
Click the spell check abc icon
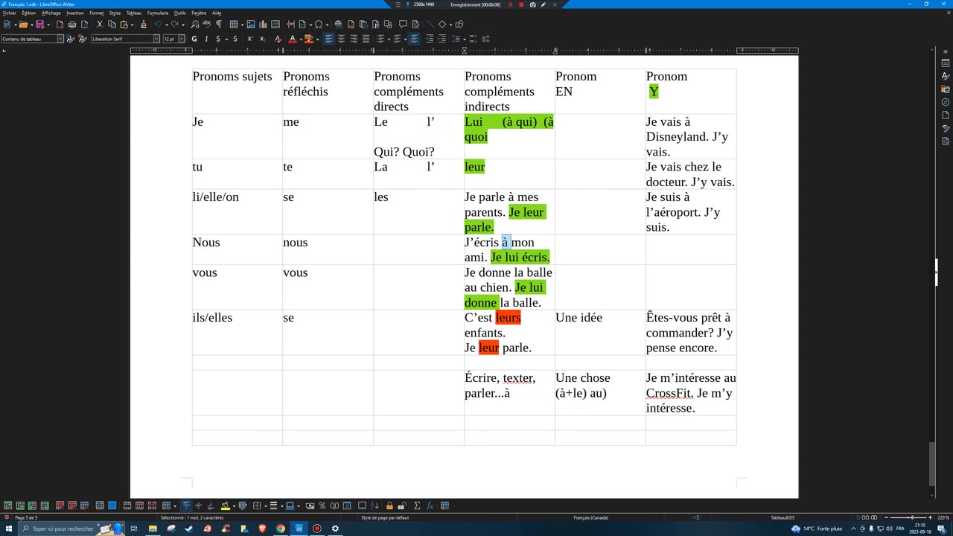tap(207, 25)
